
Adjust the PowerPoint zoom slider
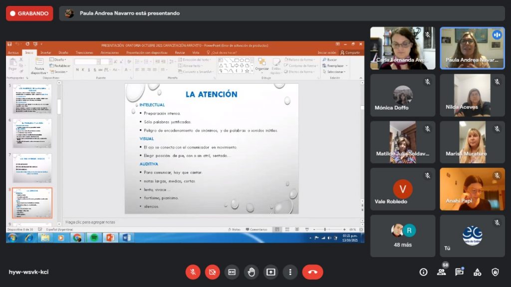pos(325,230)
